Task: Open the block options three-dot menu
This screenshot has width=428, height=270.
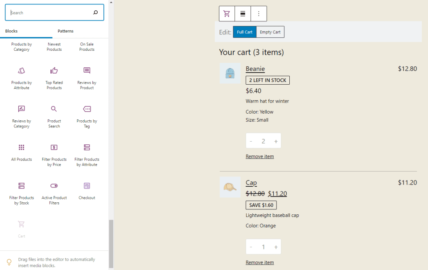Action: 259,14
